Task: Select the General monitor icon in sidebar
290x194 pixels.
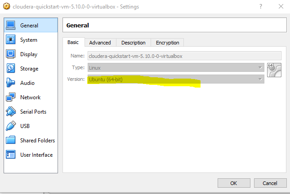Action: (x=10, y=25)
